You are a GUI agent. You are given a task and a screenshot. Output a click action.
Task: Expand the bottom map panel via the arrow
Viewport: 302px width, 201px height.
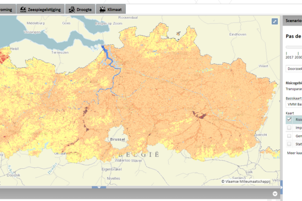pyautogui.click(x=99, y=187)
